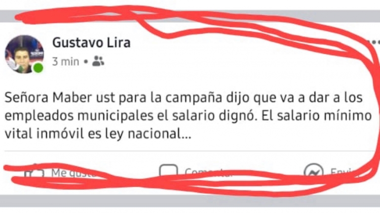This screenshot has width=380, height=213.
Task: Click the gray separator bar below the post
Action: tap(190, 201)
